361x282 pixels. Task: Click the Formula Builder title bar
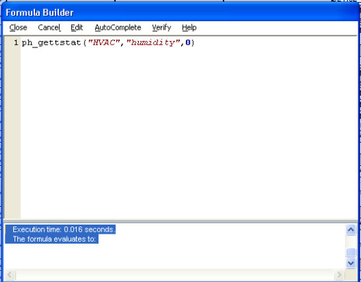pyautogui.click(x=180, y=13)
